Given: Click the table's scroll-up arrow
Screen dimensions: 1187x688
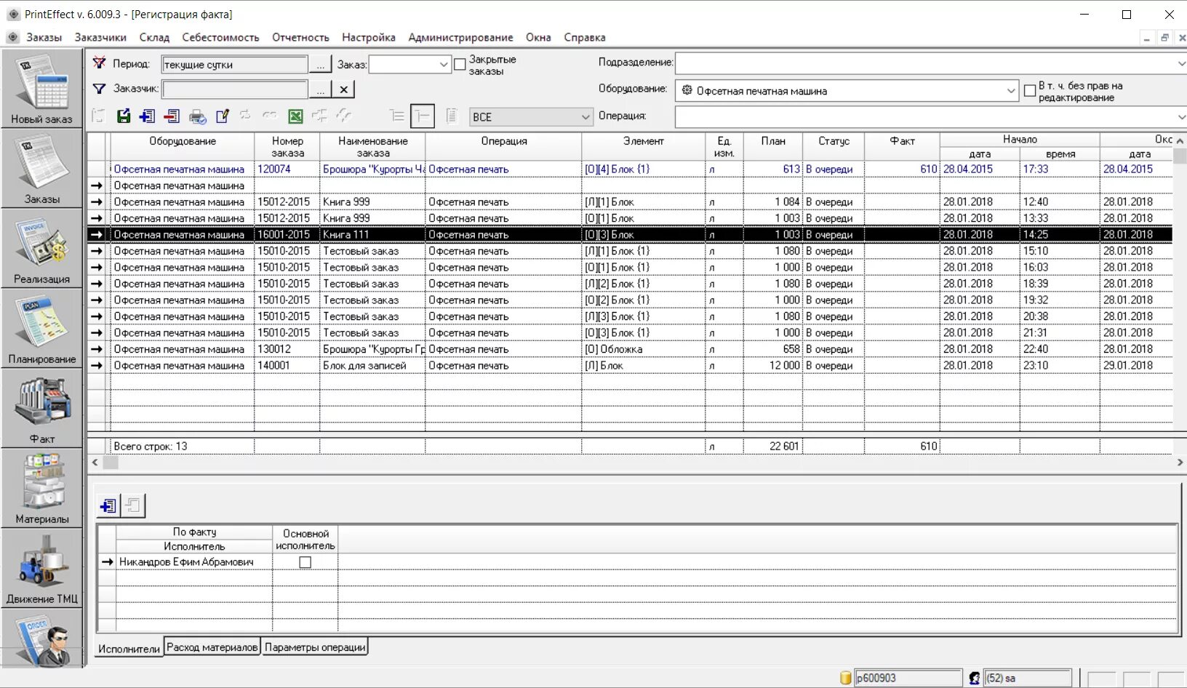Looking at the screenshot, I should tap(1180, 140).
